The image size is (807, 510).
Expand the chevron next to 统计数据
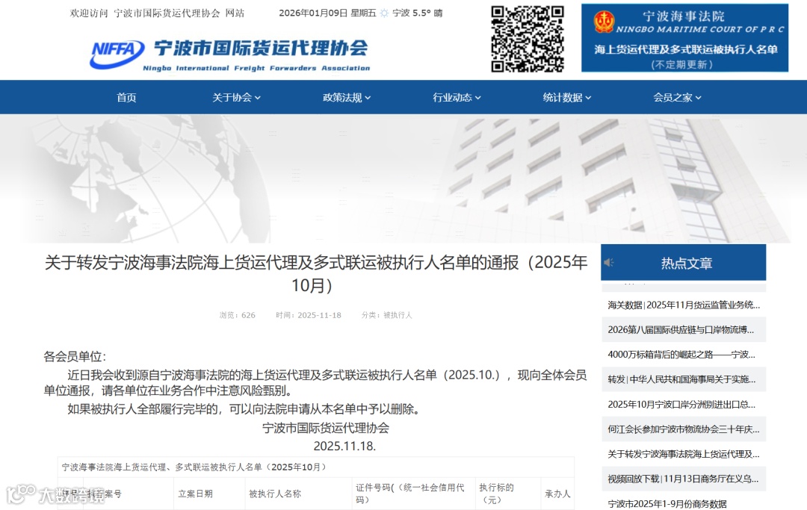588,98
